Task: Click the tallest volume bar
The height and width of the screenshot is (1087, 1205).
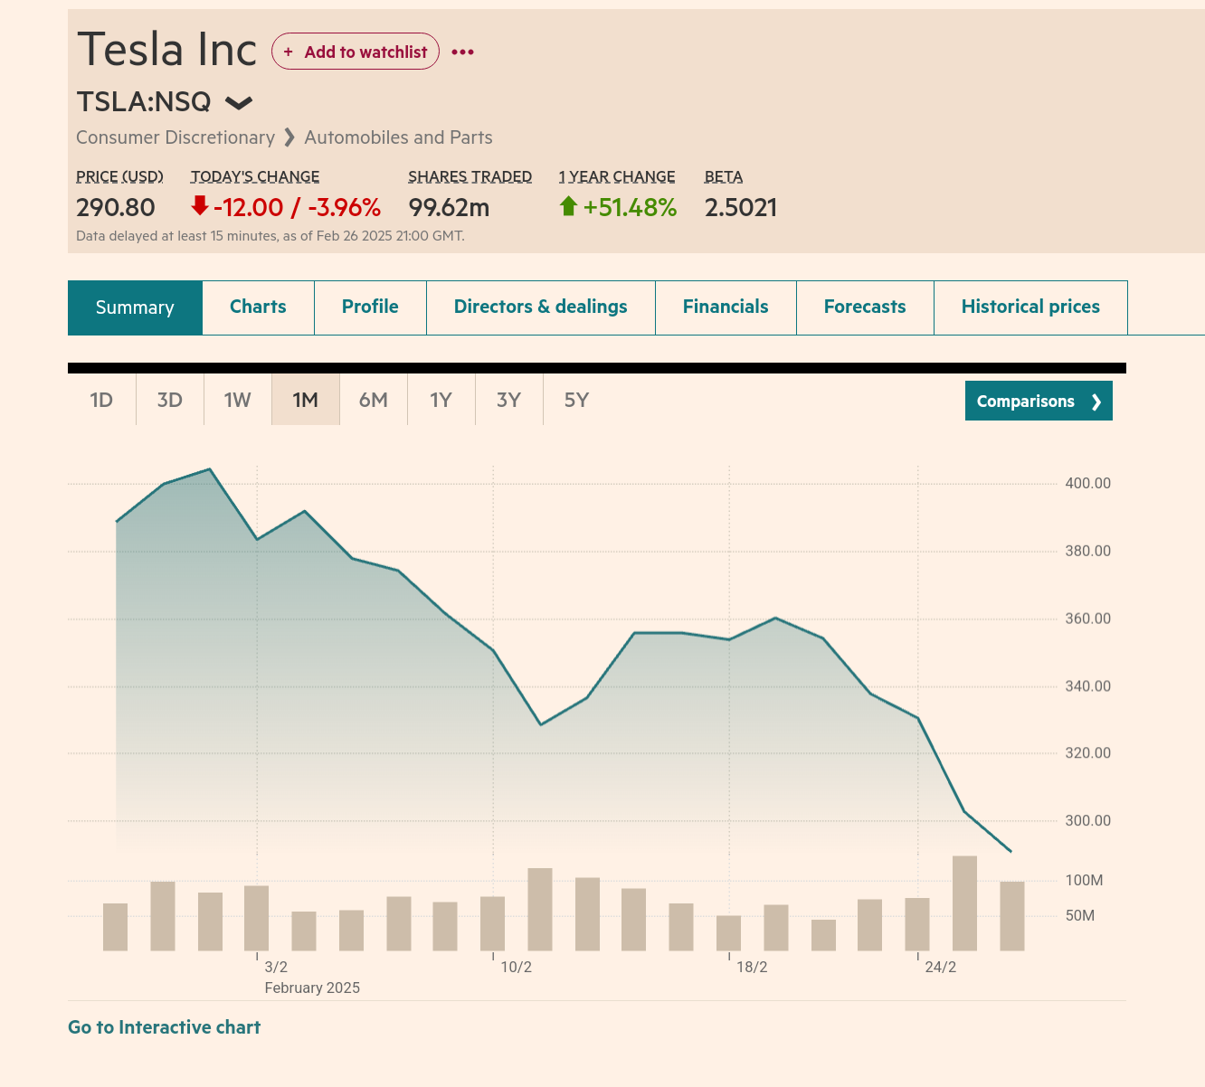Action: click(964, 903)
